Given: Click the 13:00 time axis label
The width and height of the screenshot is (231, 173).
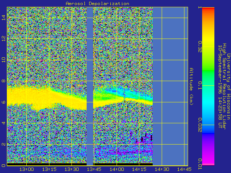Looking at the screenshot, I should pos(26,169).
